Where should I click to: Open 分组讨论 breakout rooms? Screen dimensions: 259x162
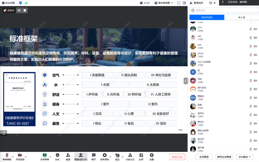coord(130,155)
